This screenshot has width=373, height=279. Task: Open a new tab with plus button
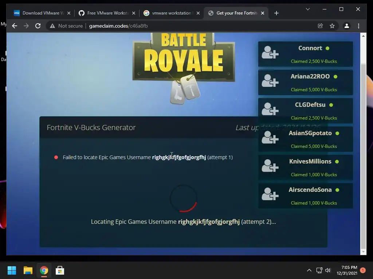(276, 13)
